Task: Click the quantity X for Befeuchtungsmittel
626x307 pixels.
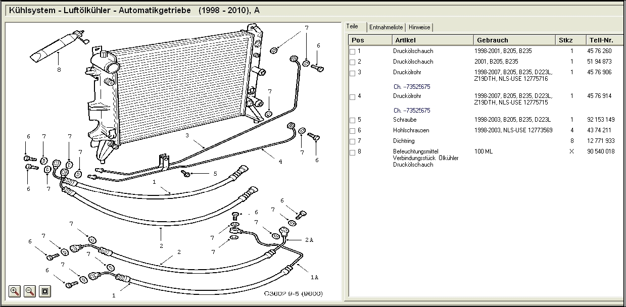Action: point(572,151)
